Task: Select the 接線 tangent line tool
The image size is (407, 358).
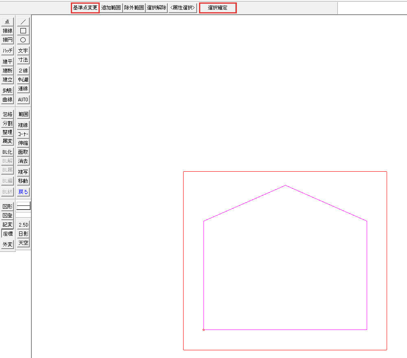Action: (x=7, y=31)
